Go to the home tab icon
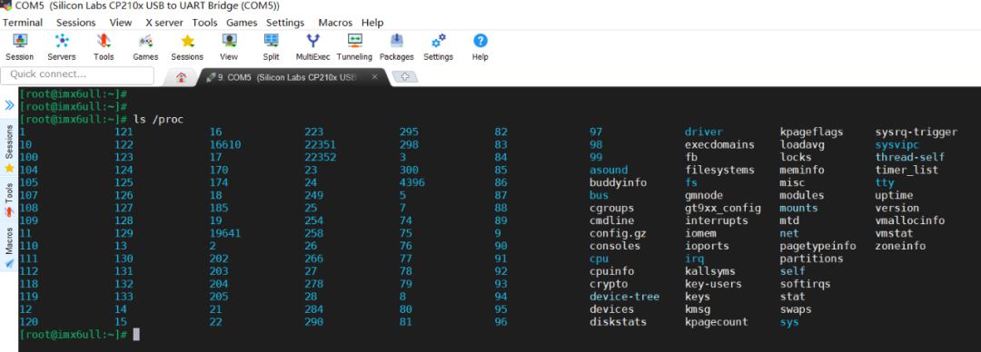The height and width of the screenshot is (352, 981). tap(181, 77)
